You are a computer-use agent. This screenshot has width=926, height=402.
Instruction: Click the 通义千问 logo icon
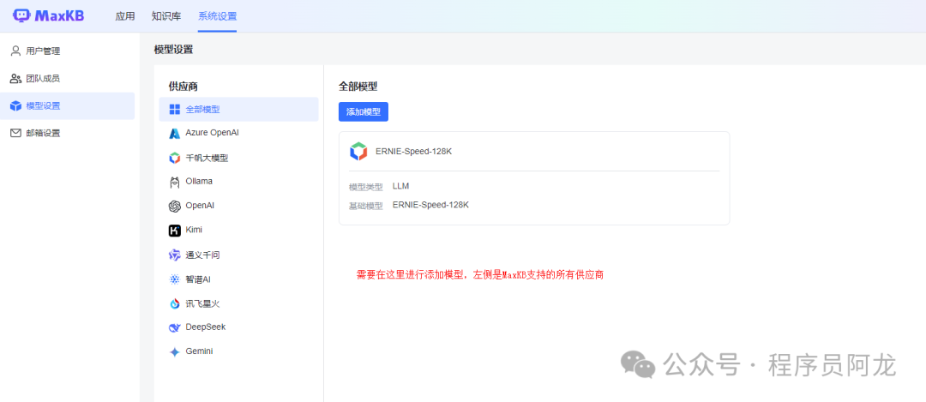coord(175,255)
